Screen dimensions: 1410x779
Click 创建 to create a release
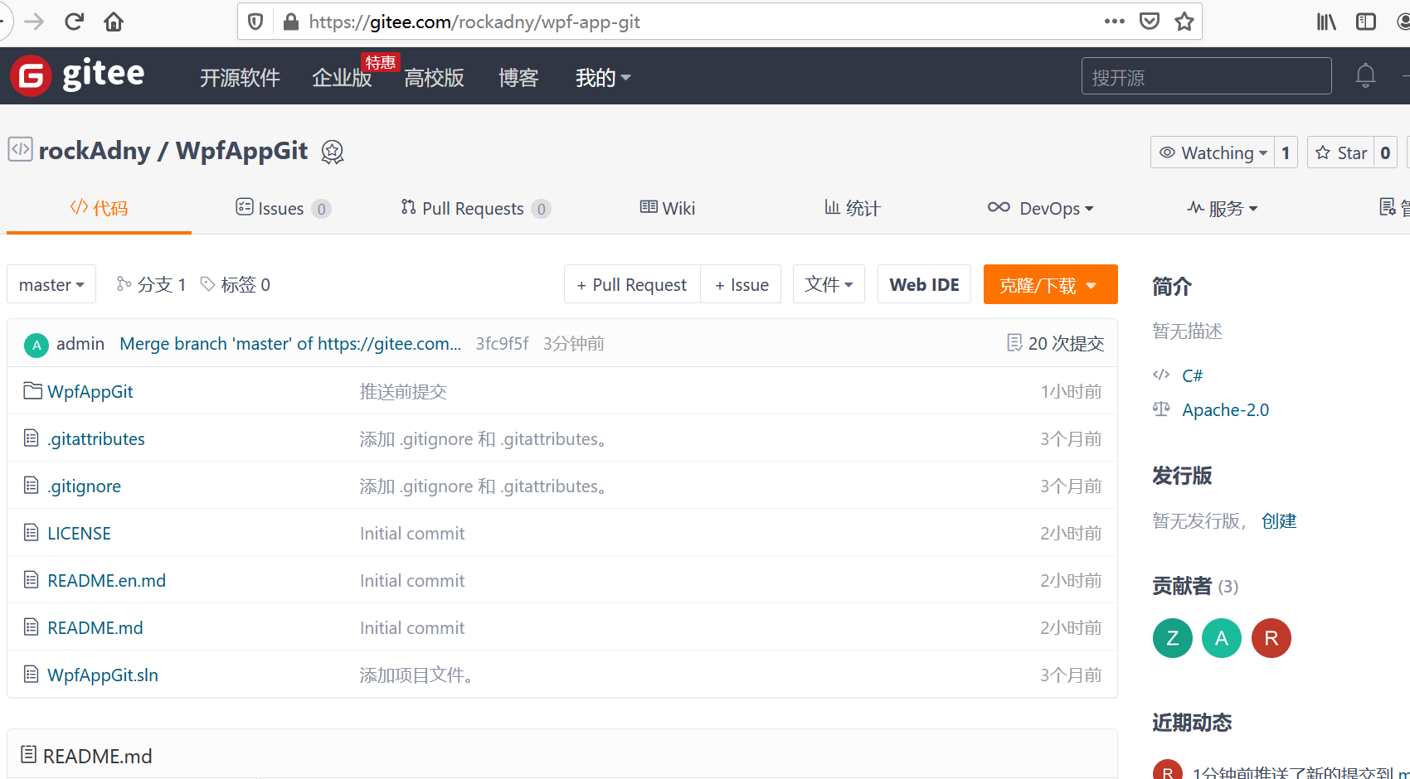click(x=1279, y=520)
